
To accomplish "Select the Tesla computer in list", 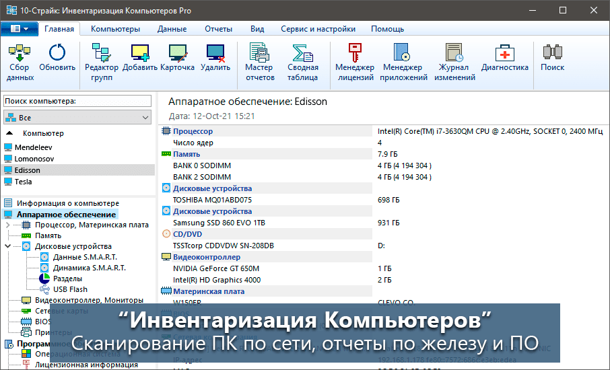I will [x=24, y=182].
